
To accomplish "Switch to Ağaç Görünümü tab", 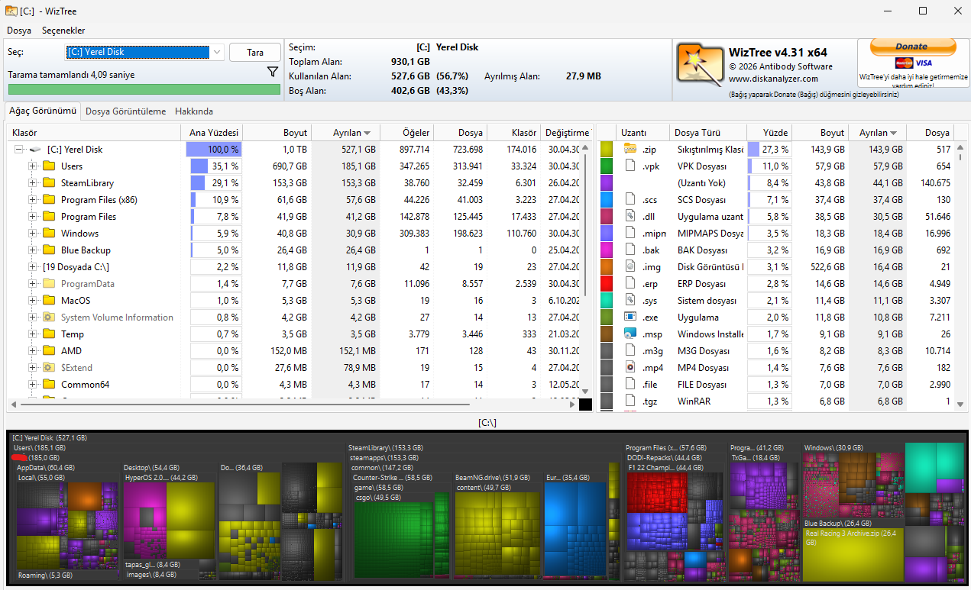I will coord(43,111).
